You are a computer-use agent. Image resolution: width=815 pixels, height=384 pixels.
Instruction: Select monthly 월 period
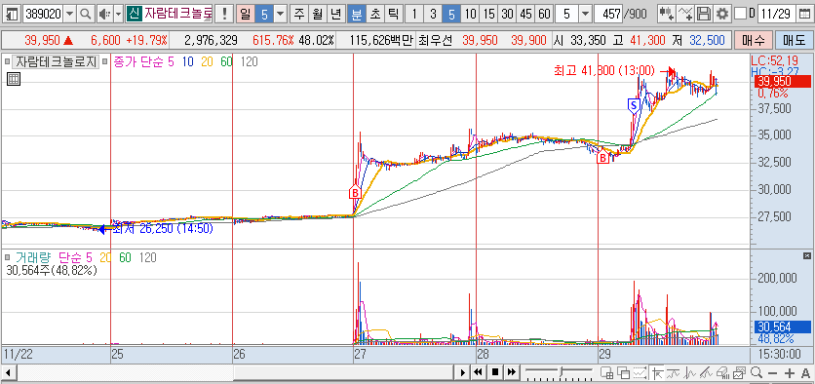(318, 14)
